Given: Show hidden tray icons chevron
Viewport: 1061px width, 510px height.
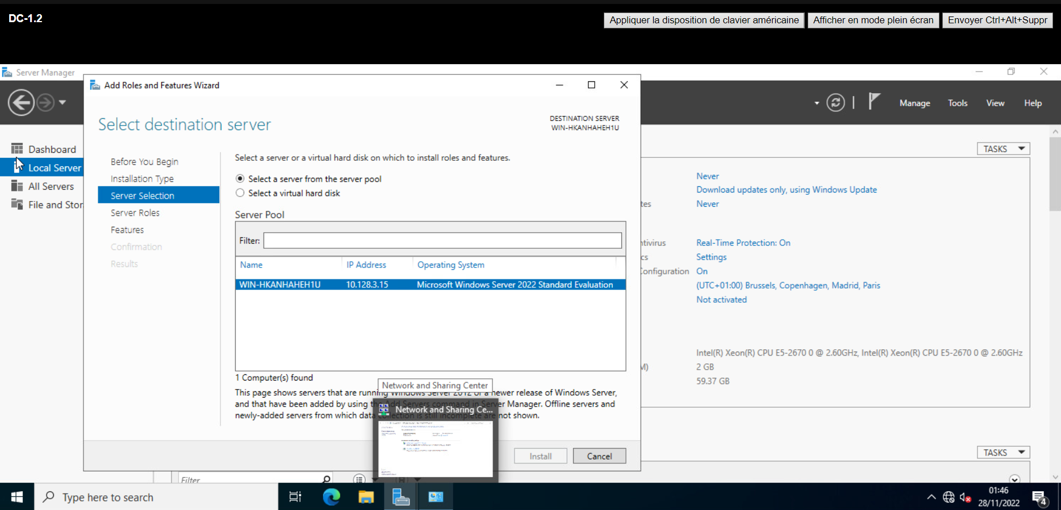Looking at the screenshot, I should (931, 498).
